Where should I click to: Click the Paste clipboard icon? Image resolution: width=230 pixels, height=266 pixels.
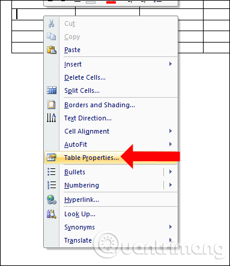pyautogui.click(x=52, y=50)
